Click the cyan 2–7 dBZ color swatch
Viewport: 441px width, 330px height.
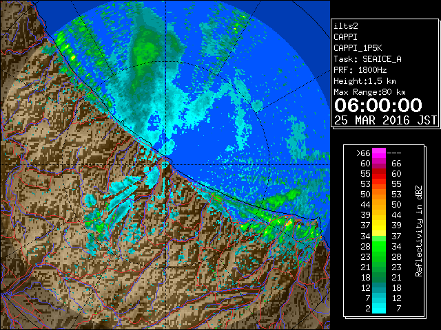click(x=379, y=308)
